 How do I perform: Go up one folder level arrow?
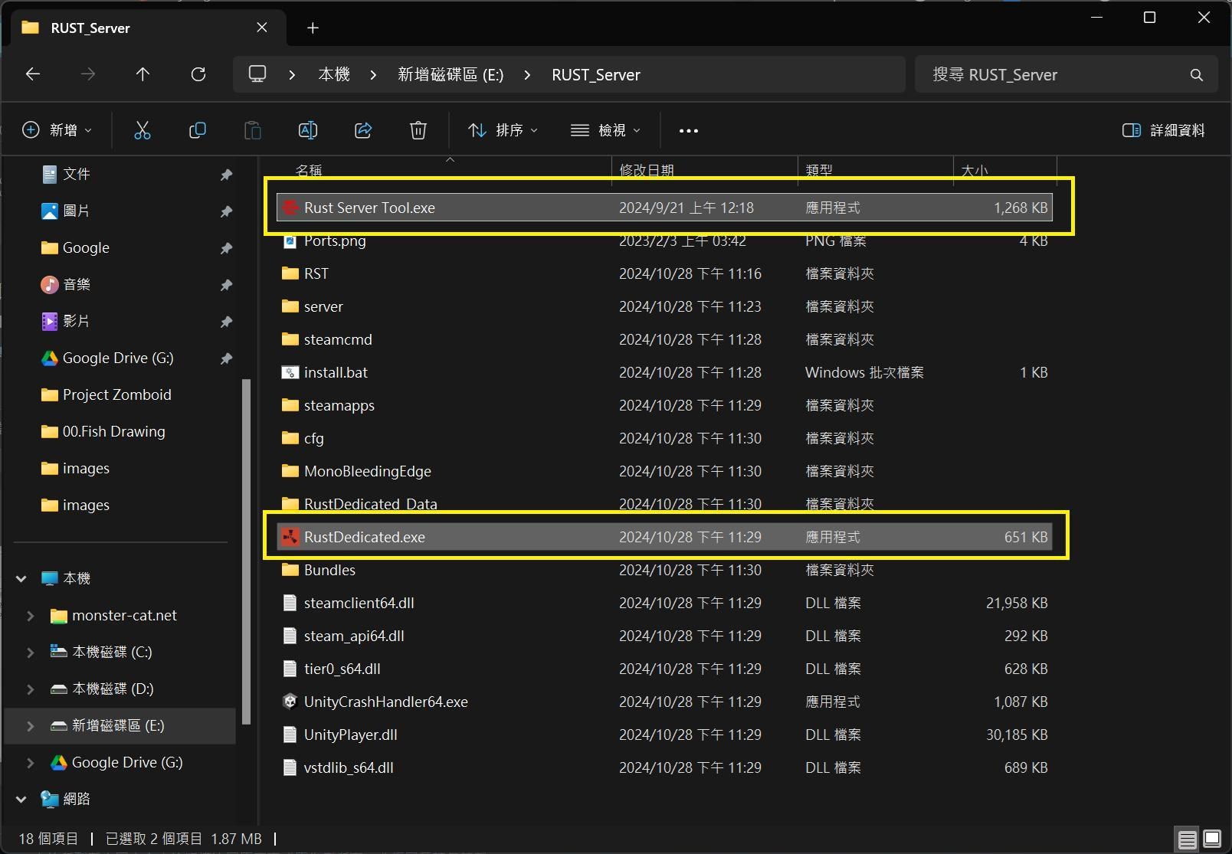143,74
